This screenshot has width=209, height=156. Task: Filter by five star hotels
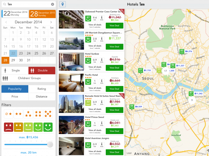(x=48, y=114)
